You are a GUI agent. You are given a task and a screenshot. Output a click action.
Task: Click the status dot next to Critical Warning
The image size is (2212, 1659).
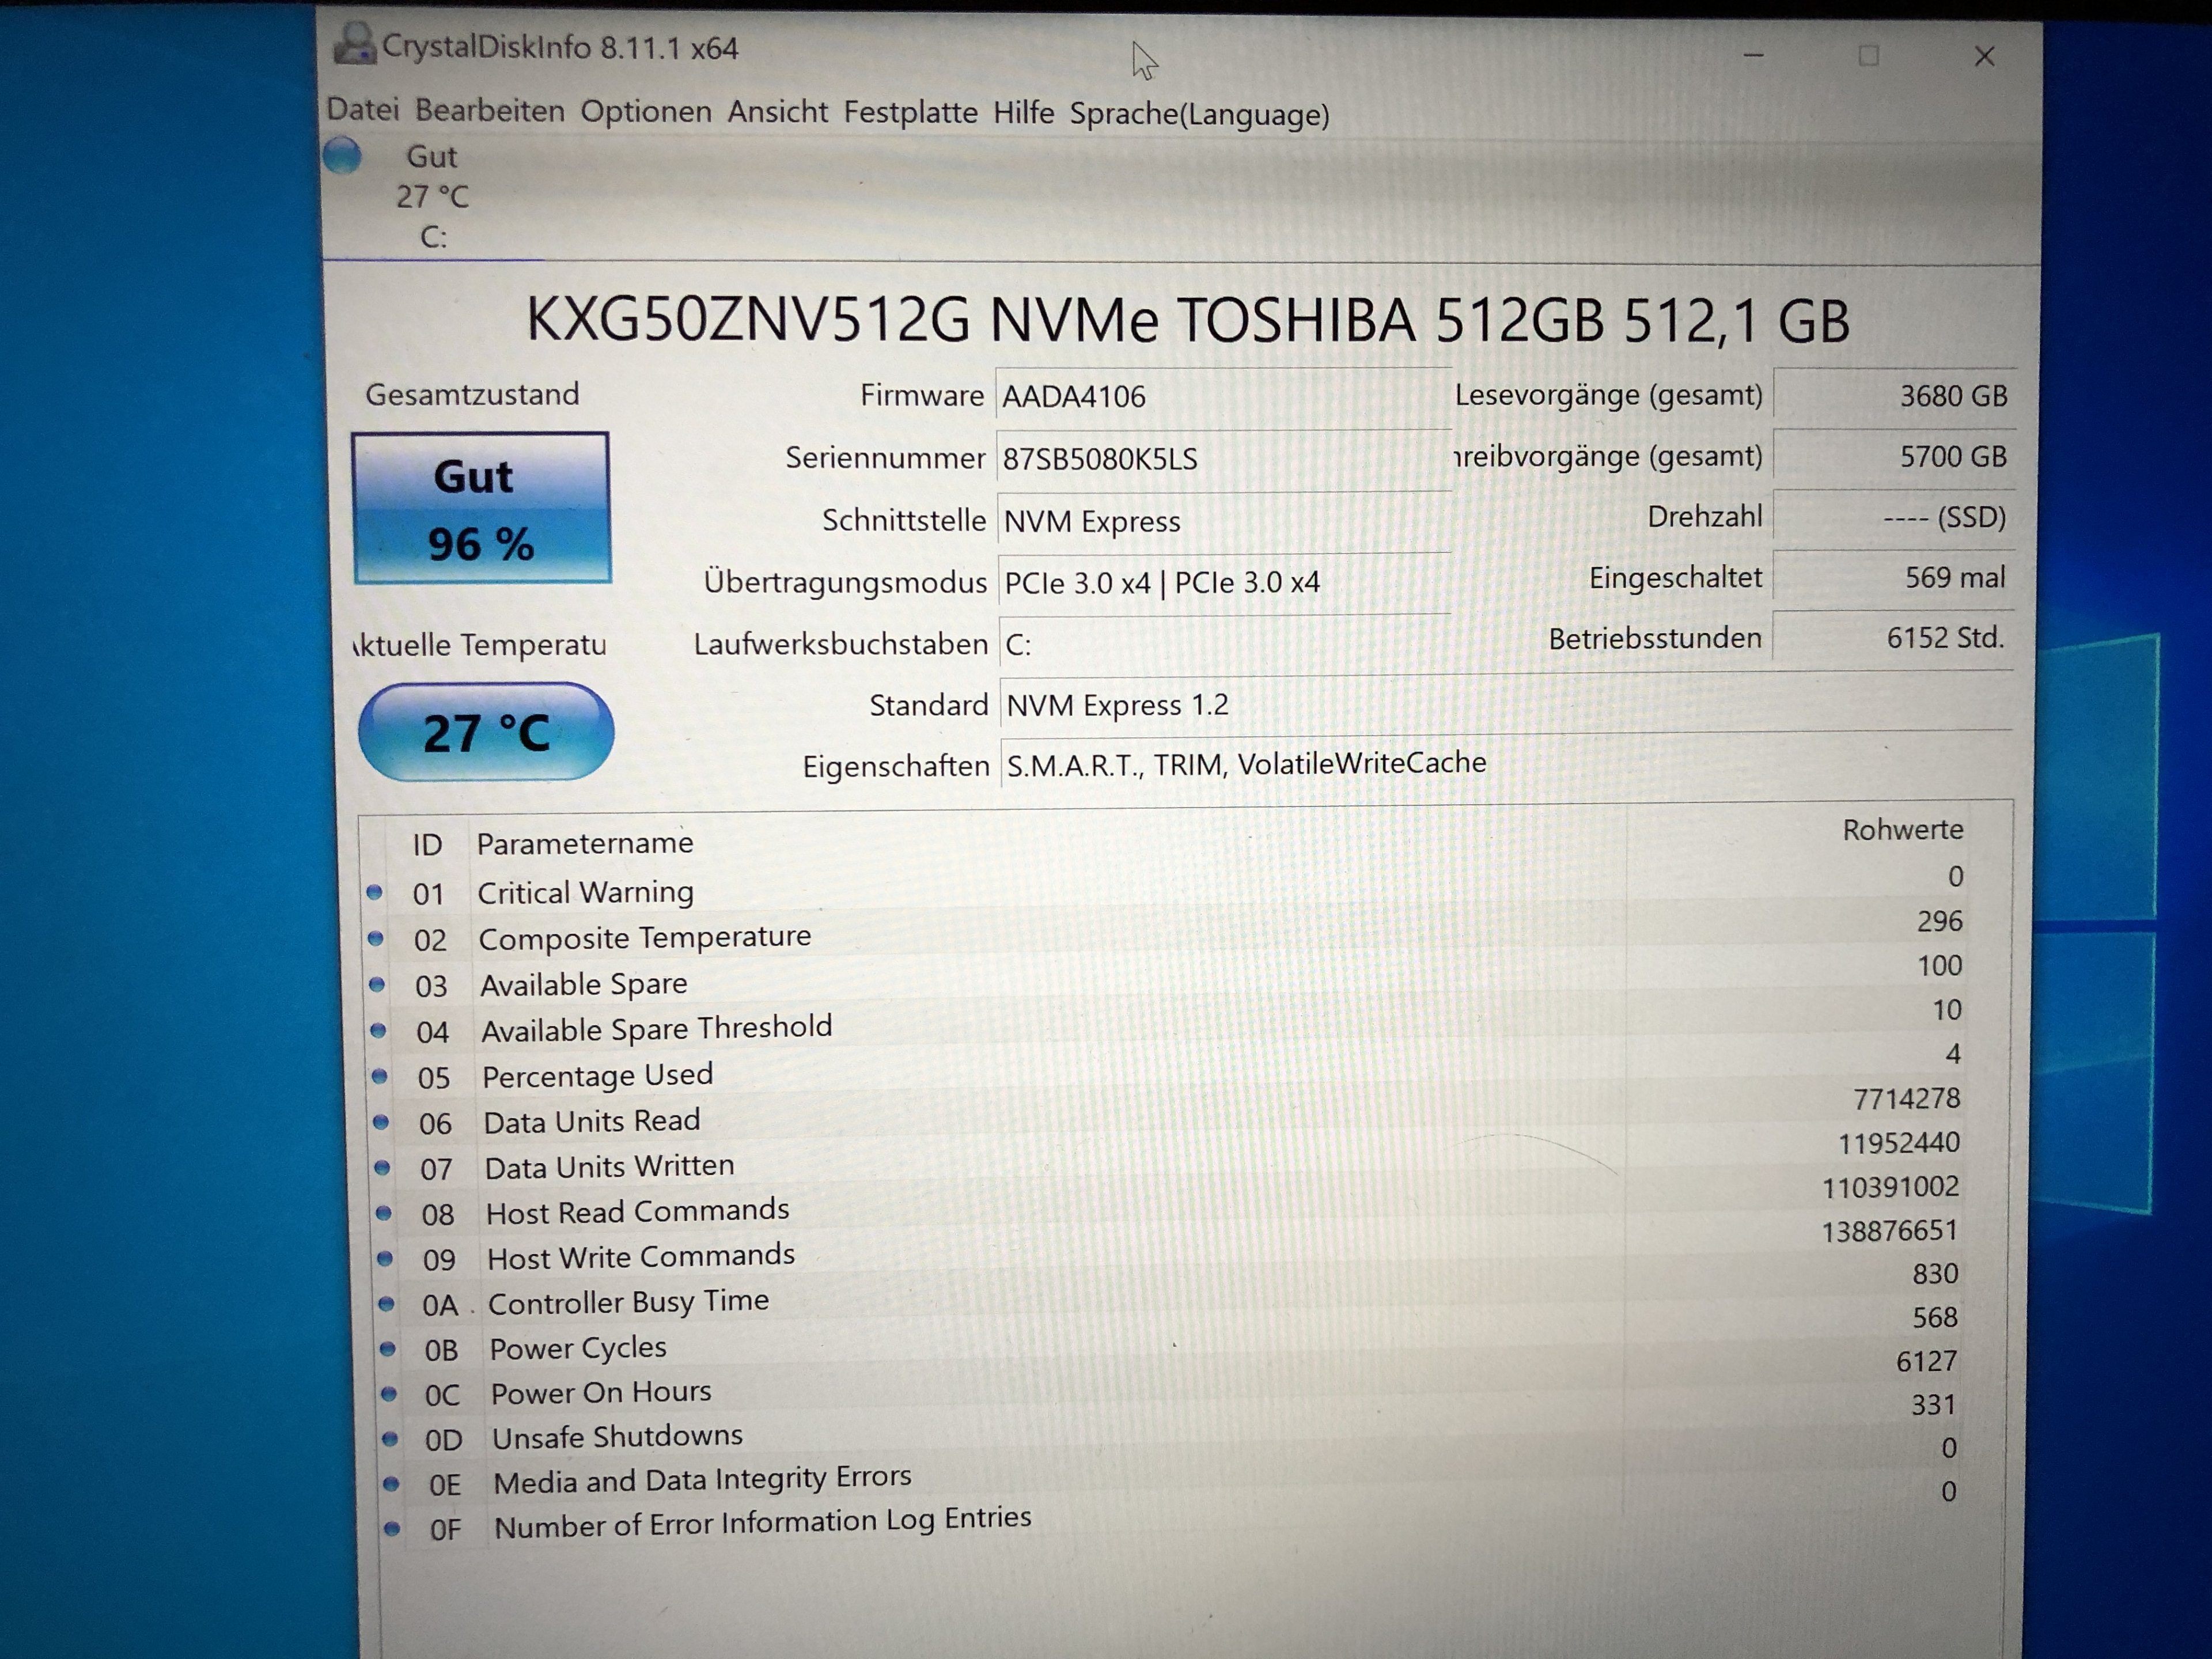tap(375, 892)
